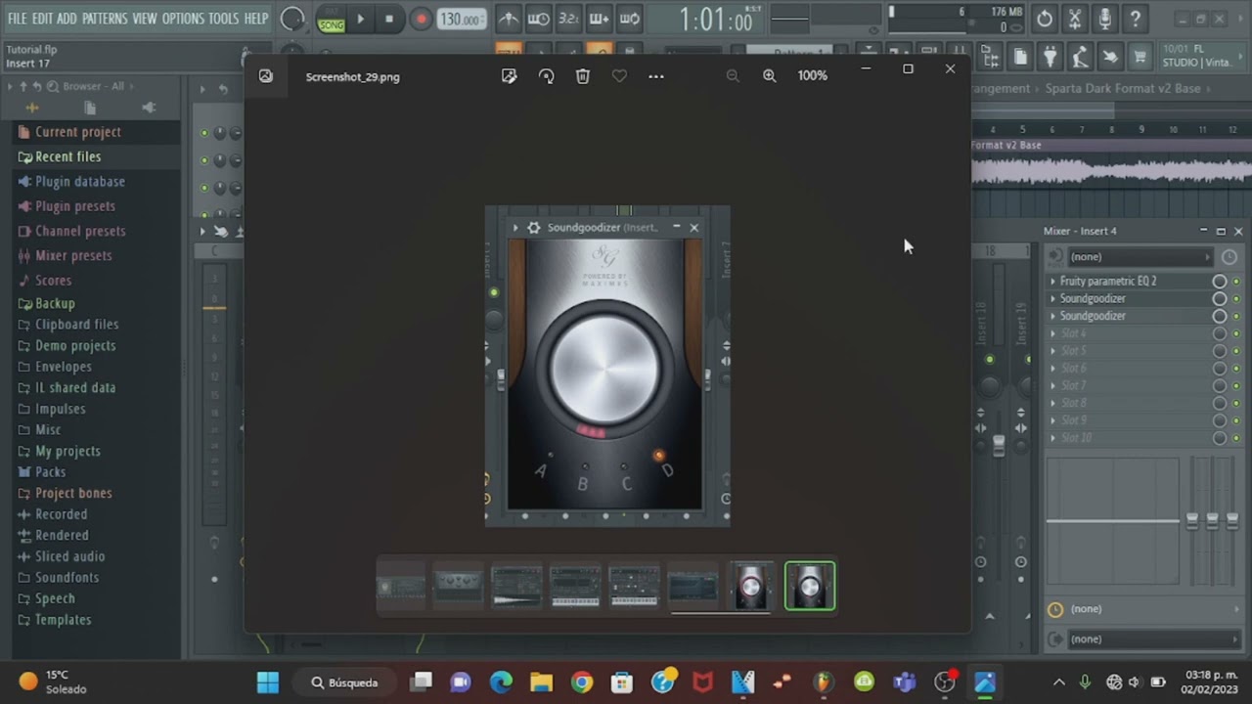1252x704 pixels.
Task: Delete Screenshot_29.png with the trash icon
Action: tap(583, 76)
